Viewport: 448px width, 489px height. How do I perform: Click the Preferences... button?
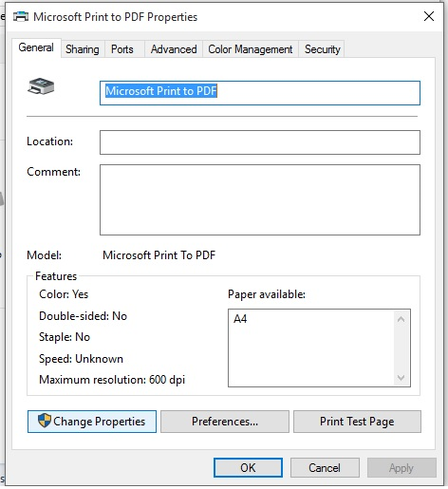(225, 422)
